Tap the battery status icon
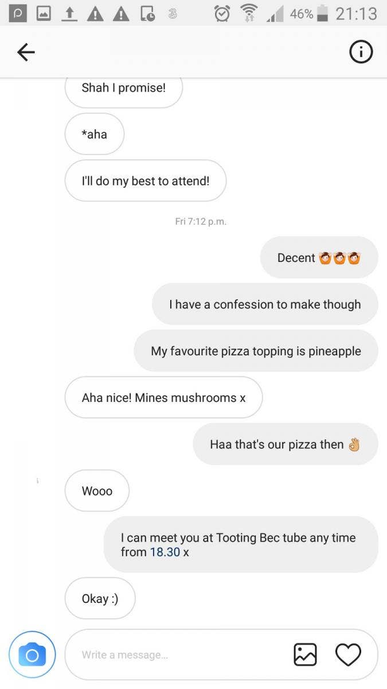Viewport: 387px width, 689px height. click(x=322, y=13)
